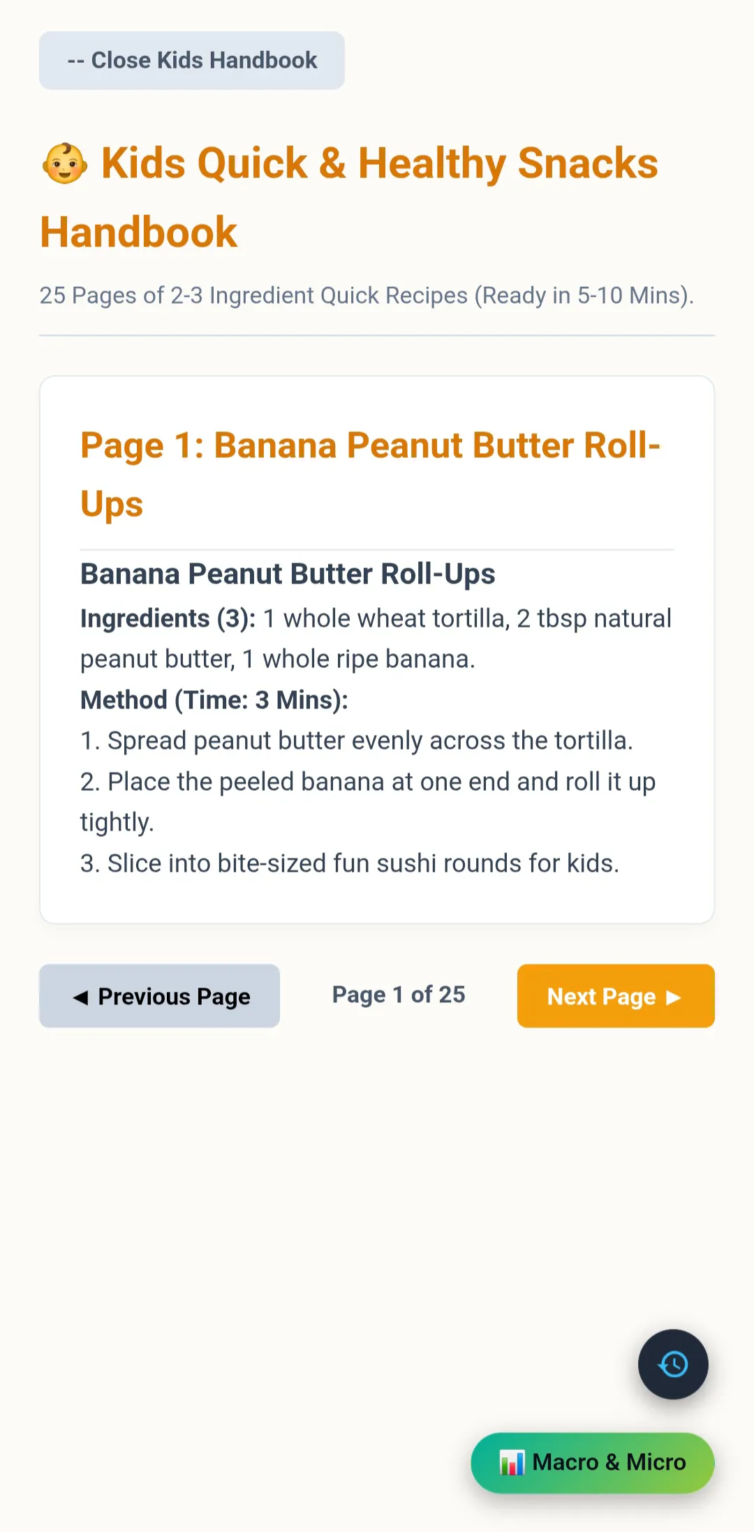The height and width of the screenshot is (1532, 754).
Task: Click the 25 Pages of 2-3 Ingredient subtitle
Action: 367,295
